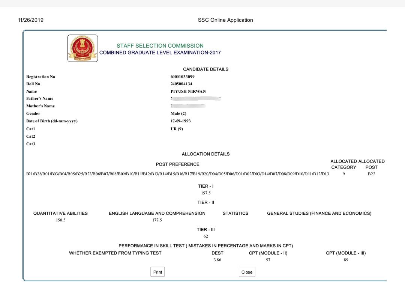Click the TIER - III heading
Image resolution: width=405 pixels, height=301 pixels.
point(206,230)
